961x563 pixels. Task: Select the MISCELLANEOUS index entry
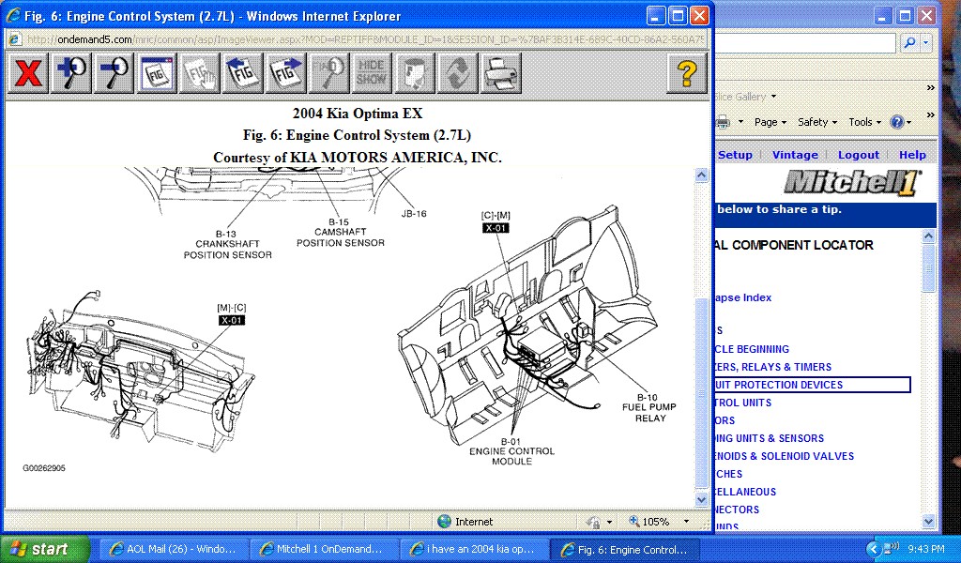[x=745, y=492]
